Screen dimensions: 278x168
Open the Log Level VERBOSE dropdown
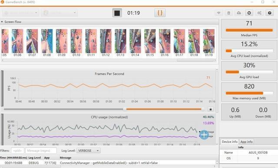pos(89,151)
